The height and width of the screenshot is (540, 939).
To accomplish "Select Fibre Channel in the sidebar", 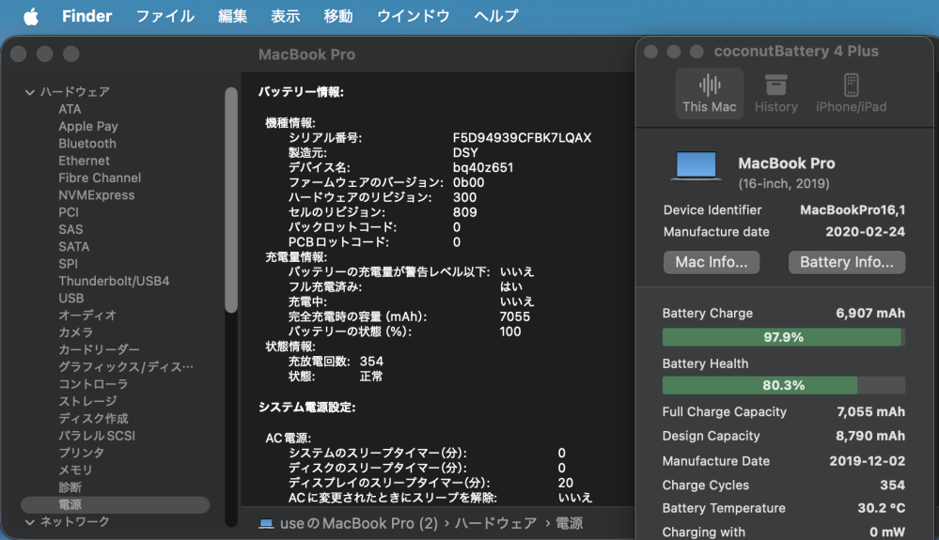I will coord(100,177).
